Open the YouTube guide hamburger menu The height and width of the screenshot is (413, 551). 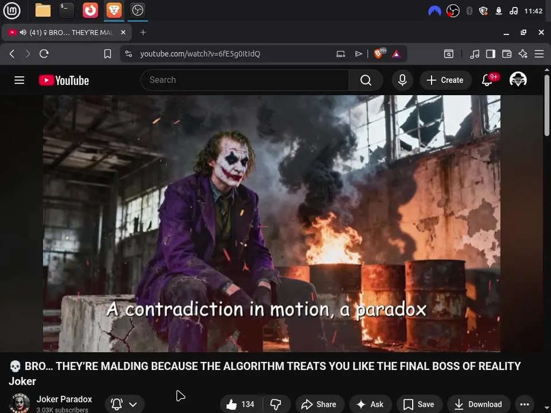(x=20, y=80)
